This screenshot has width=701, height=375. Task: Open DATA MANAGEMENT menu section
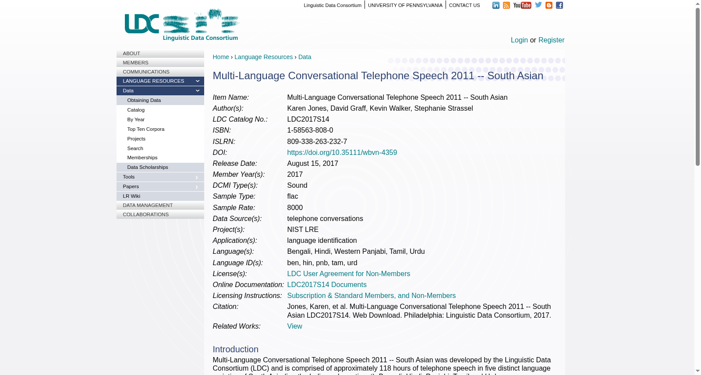[x=160, y=205]
